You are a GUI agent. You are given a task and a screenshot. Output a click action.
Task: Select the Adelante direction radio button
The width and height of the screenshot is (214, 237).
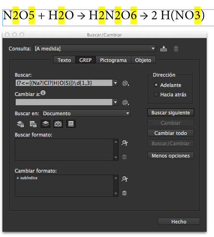point(156,85)
